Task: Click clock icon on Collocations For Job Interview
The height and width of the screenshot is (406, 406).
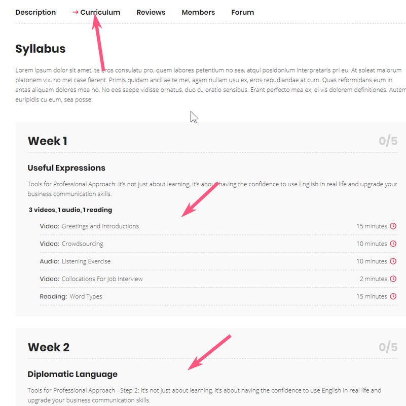Action: pos(393,279)
